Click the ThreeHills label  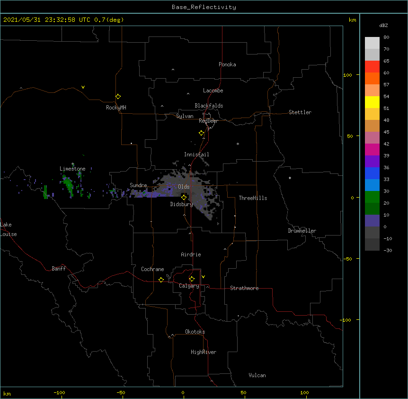253,198
